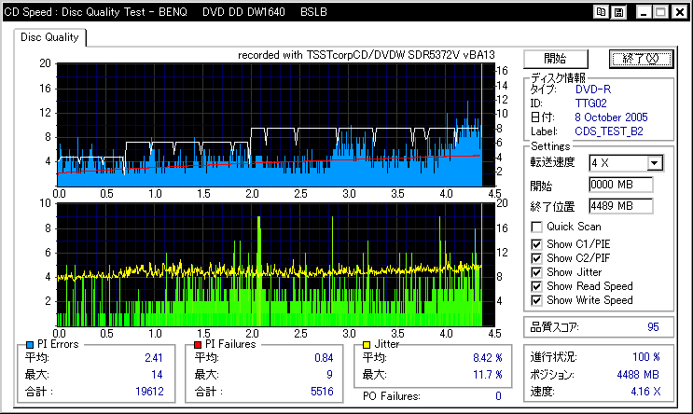The image size is (693, 414).
Task: Select the Disc Quality tab
Action: click(49, 37)
